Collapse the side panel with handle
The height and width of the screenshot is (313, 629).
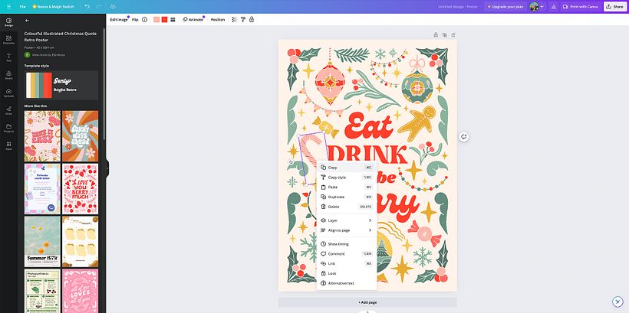pos(107,168)
